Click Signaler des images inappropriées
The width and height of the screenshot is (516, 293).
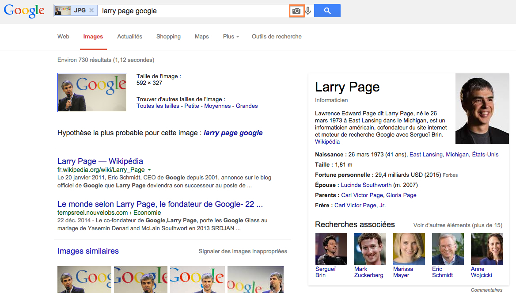click(243, 251)
